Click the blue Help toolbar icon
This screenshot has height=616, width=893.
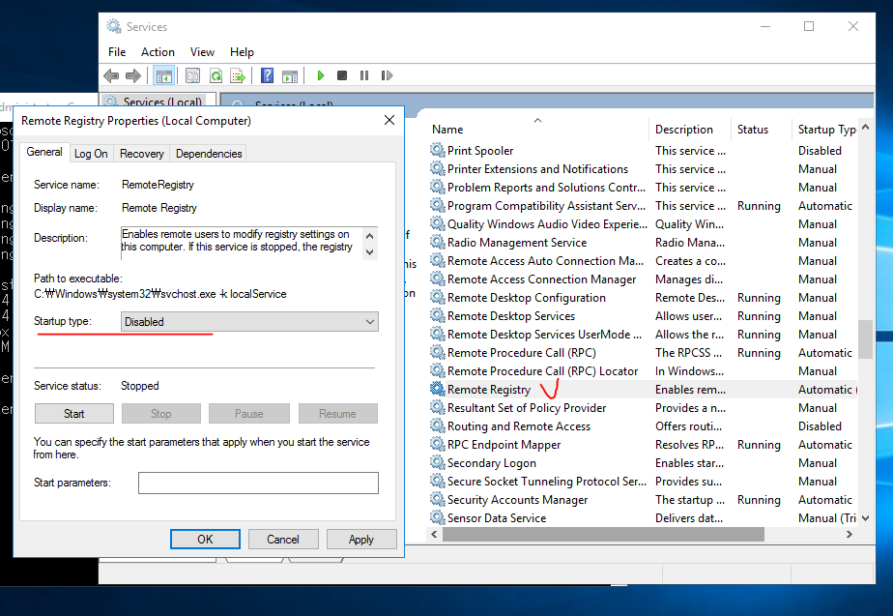point(267,75)
